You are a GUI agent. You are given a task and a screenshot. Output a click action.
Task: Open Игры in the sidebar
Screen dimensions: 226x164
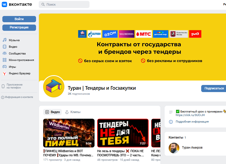point(12,67)
